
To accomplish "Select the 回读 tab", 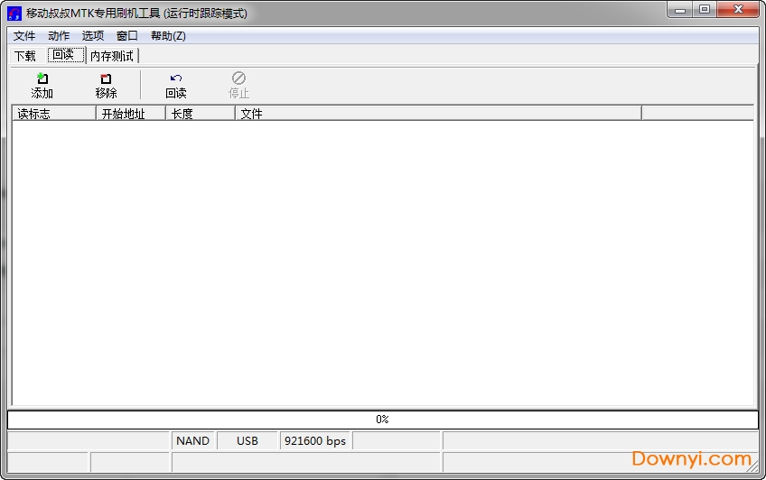I will (x=63, y=55).
